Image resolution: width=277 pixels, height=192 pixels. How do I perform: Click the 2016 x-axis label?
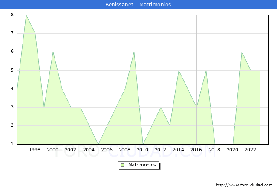[196, 150]
